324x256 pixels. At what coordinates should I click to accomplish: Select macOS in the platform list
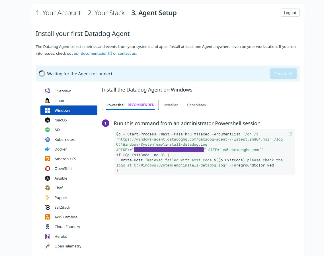(69, 120)
